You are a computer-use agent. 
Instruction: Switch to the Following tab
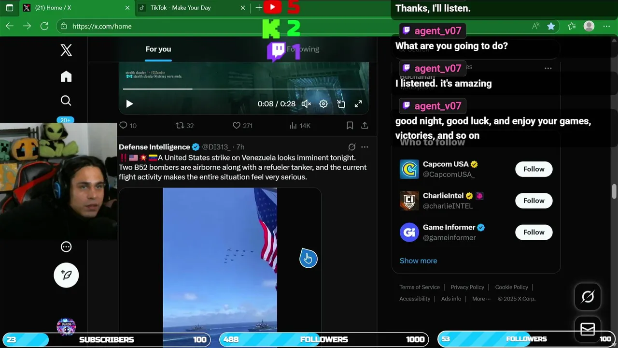pos(303,49)
